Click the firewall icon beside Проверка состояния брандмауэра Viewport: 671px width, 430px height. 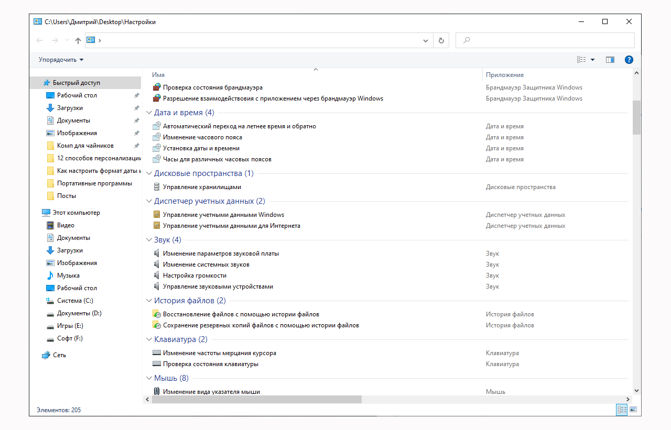(156, 87)
